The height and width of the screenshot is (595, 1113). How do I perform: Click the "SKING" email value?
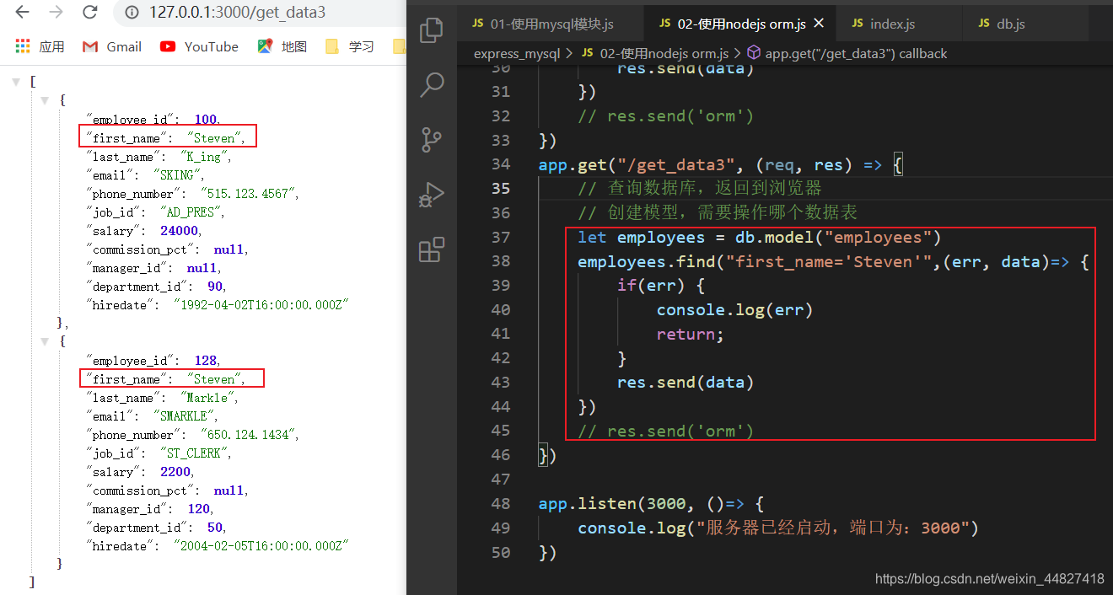click(178, 175)
